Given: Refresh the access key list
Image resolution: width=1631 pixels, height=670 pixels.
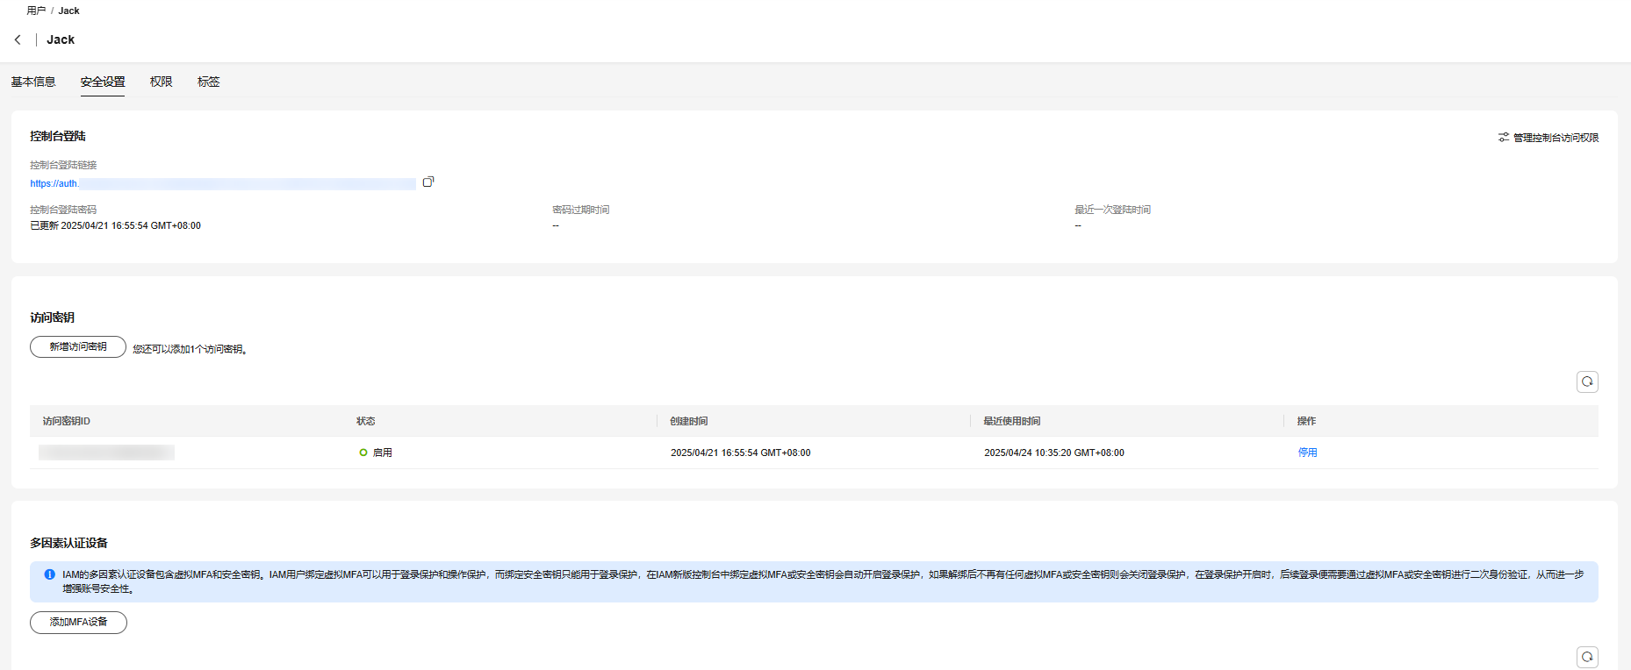Looking at the screenshot, I should pyautogui.click(x=1587, y=381).
